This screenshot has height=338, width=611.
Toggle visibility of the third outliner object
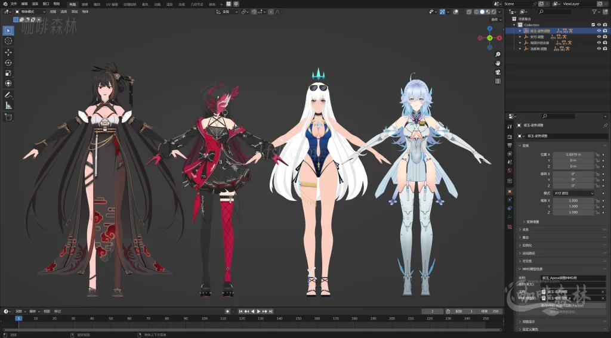point(599,42)
